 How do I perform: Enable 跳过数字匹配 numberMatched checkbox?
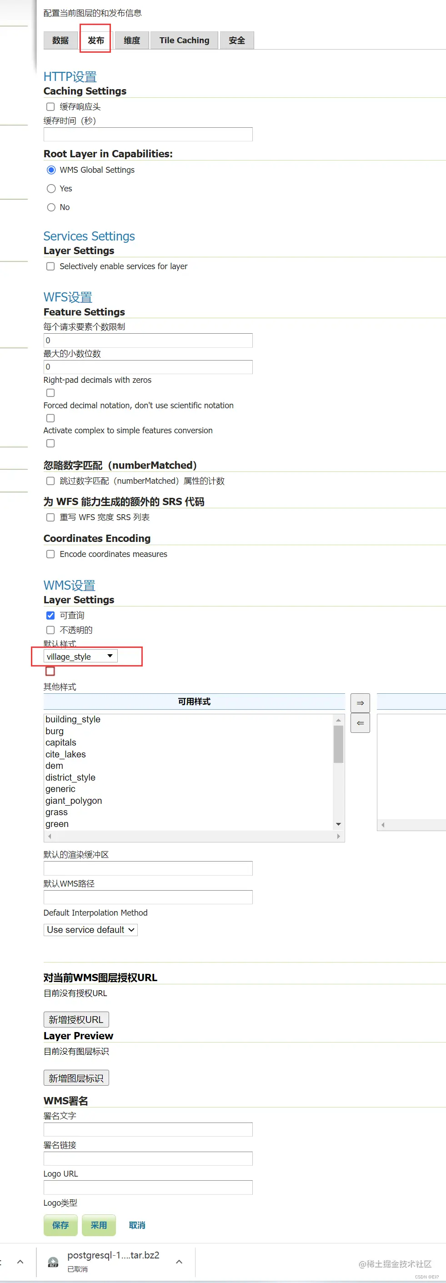50,481
